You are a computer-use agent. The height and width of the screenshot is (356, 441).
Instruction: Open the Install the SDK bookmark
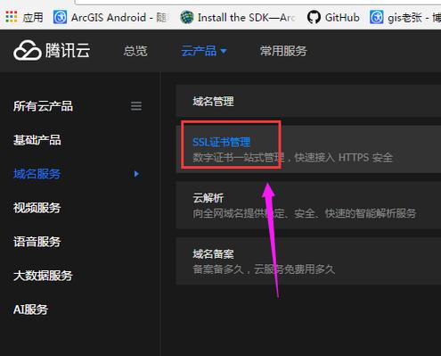(238, 17)
